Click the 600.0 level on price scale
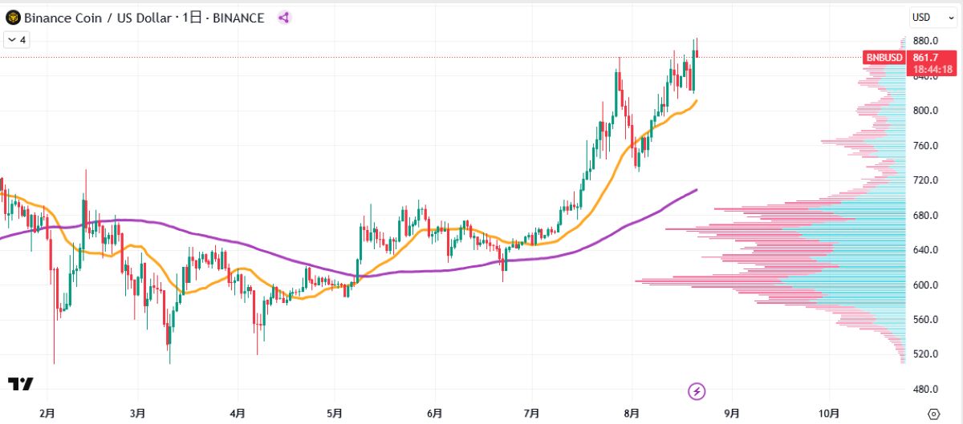This screenshot has width=963, height=424. [924, 285]
